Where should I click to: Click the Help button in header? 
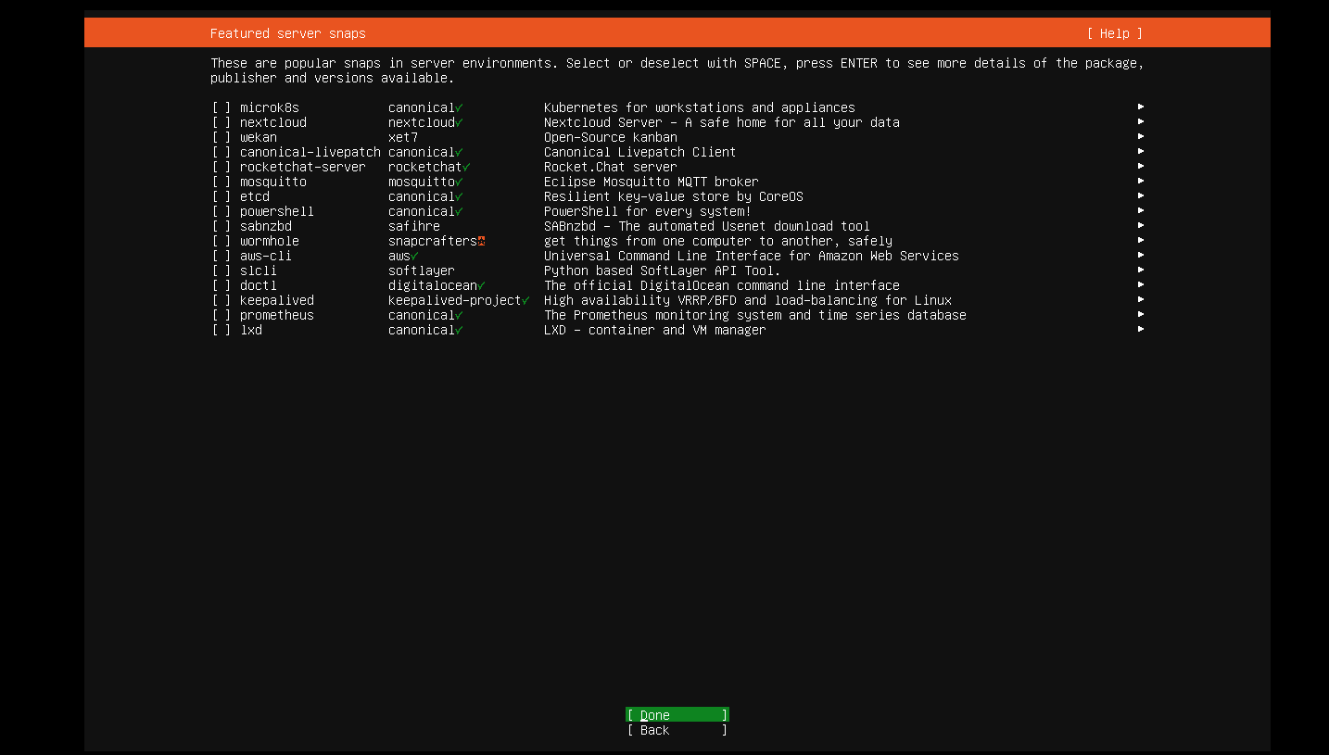(x=1114, y=33)
